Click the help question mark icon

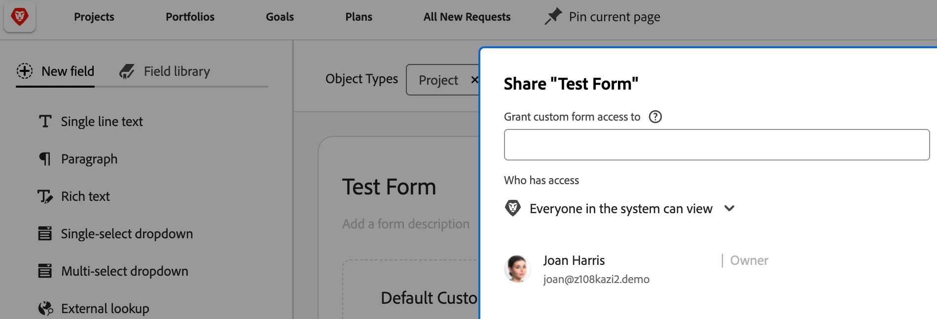pos(655,117)
